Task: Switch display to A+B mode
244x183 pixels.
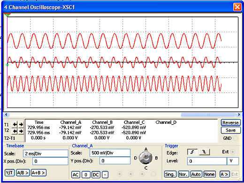Action: tap(38, 173)
